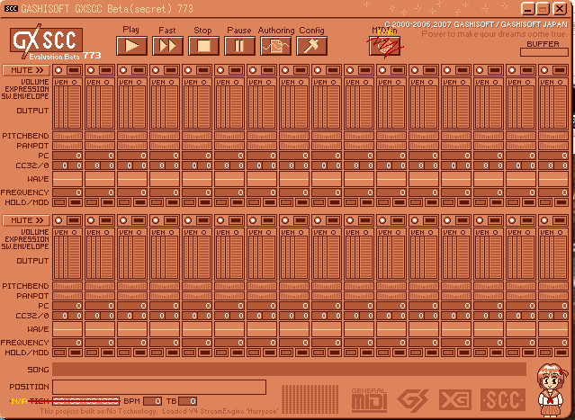575x420 pixels.
Task: Click the POSITION progress bar
Action: [159, 387]
